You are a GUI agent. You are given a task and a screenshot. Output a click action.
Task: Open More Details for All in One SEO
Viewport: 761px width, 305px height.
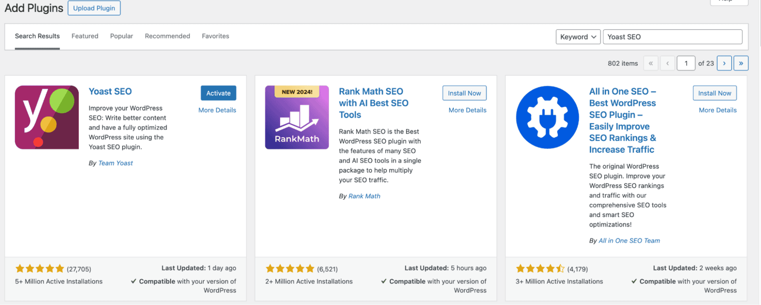coord(718,110)
